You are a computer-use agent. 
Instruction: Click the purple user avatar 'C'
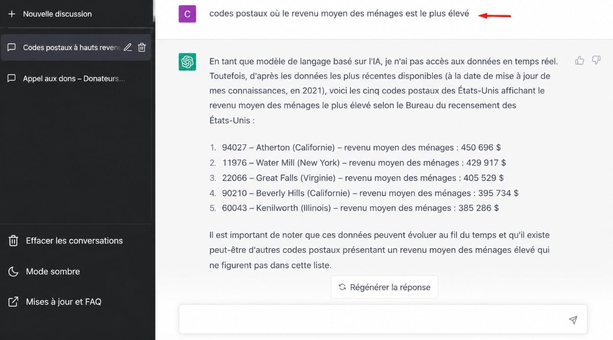187,14
